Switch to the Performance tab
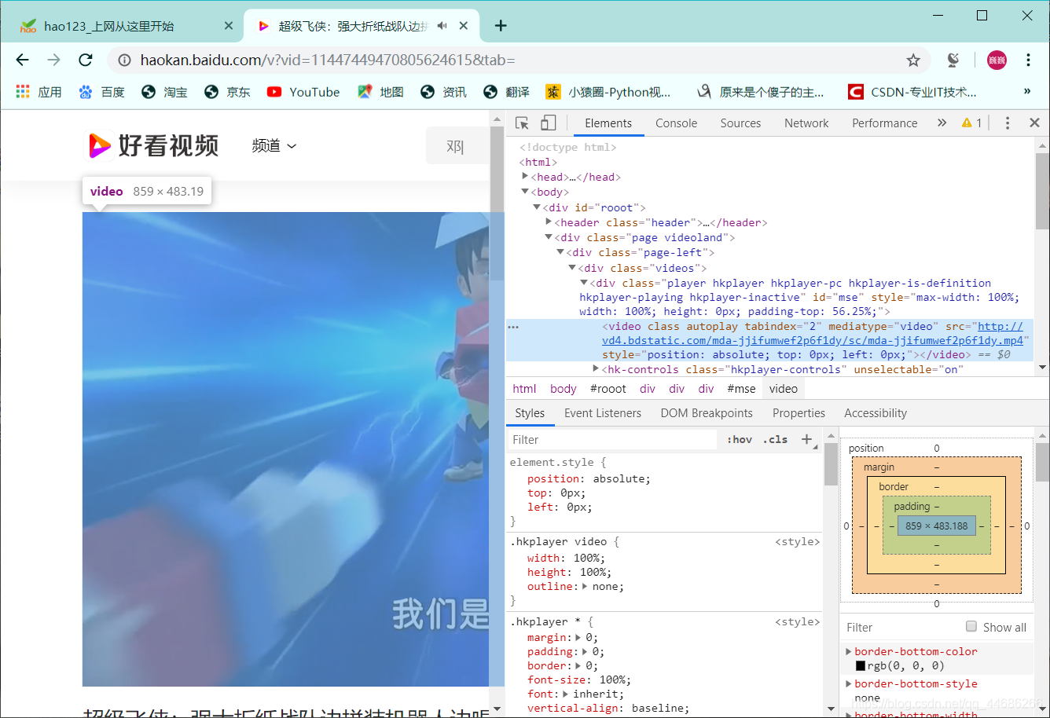Screen dimensions: 1050x718 point(885,123)
